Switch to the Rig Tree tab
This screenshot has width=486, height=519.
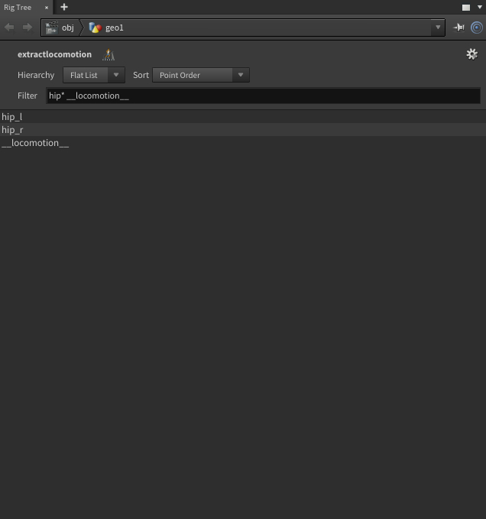[18, 8]
